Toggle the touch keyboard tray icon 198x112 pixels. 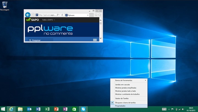[164, 109]
